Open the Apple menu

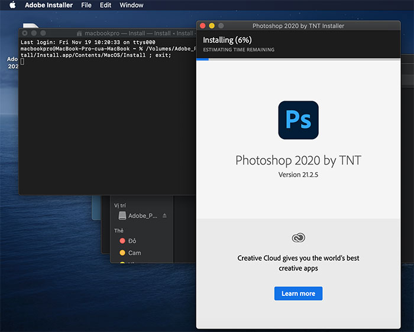[x=12, y=5]
